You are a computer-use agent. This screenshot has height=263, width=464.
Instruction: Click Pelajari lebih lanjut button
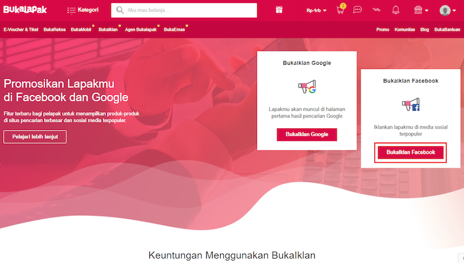[35, 137]
